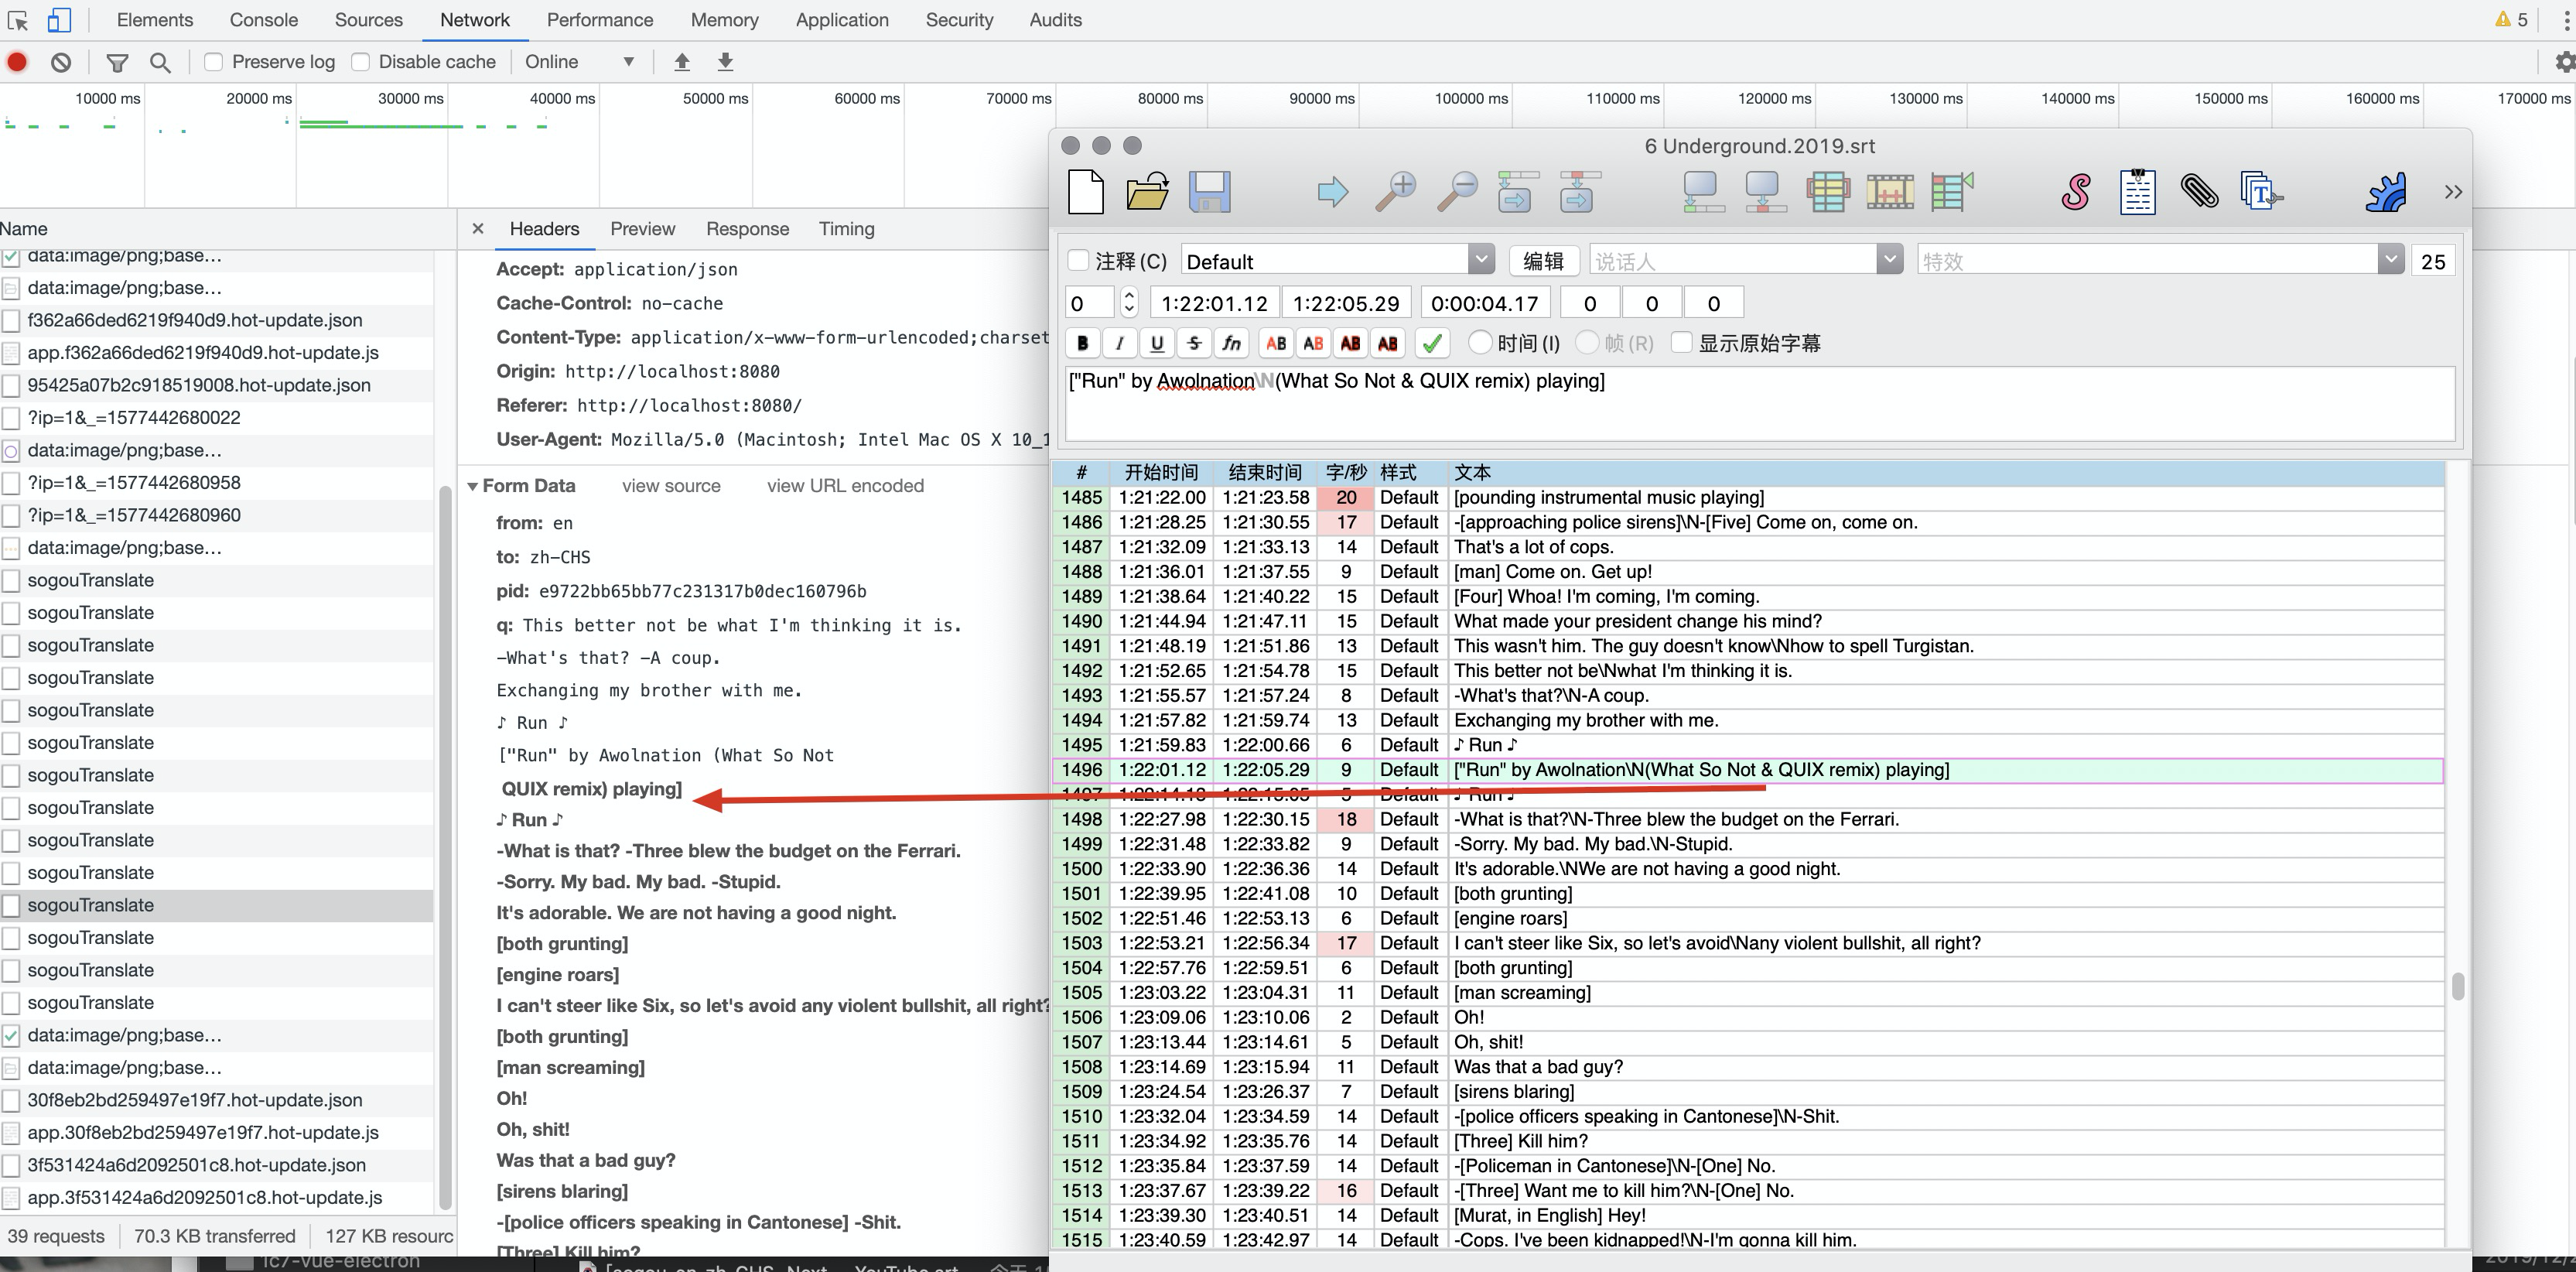The image size is (2576, 1272).
Task: Click the 编辑 edit style button
Action: pyautogui.click(x=1543, y=261)
